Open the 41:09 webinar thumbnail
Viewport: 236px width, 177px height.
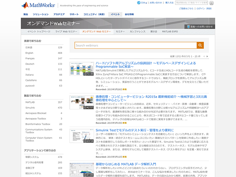pos(82,170)
